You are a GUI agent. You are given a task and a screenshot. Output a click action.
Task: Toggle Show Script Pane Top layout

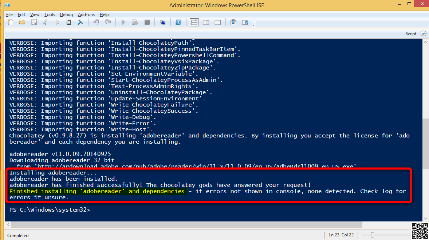(194, 23)
